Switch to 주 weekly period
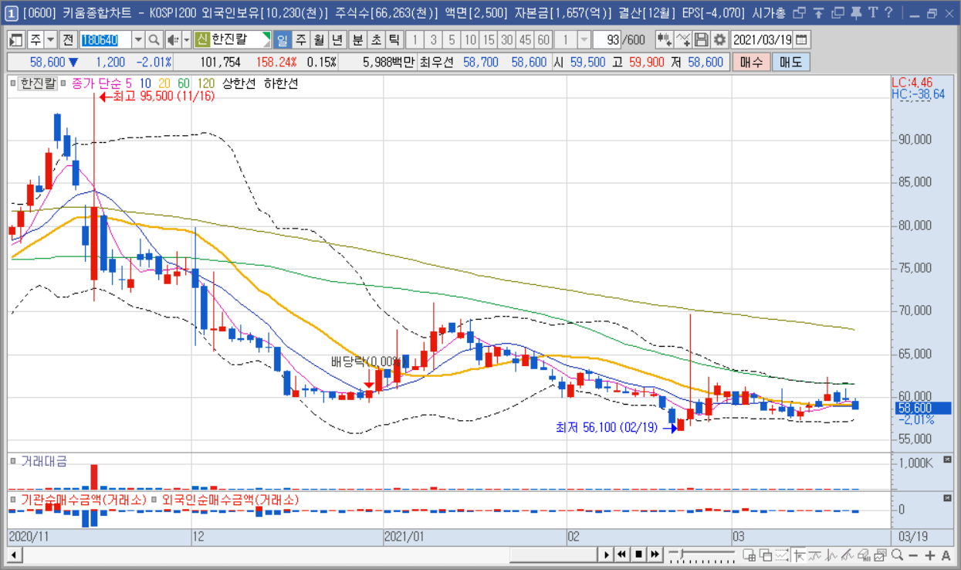This screenshot has height=570, width=961. (300, 39)
